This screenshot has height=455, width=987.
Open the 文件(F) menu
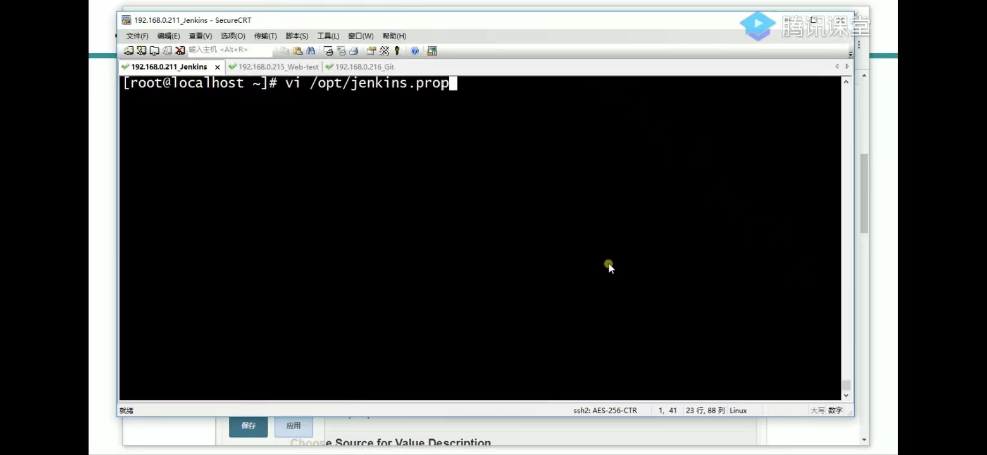(x=137, y=36)
